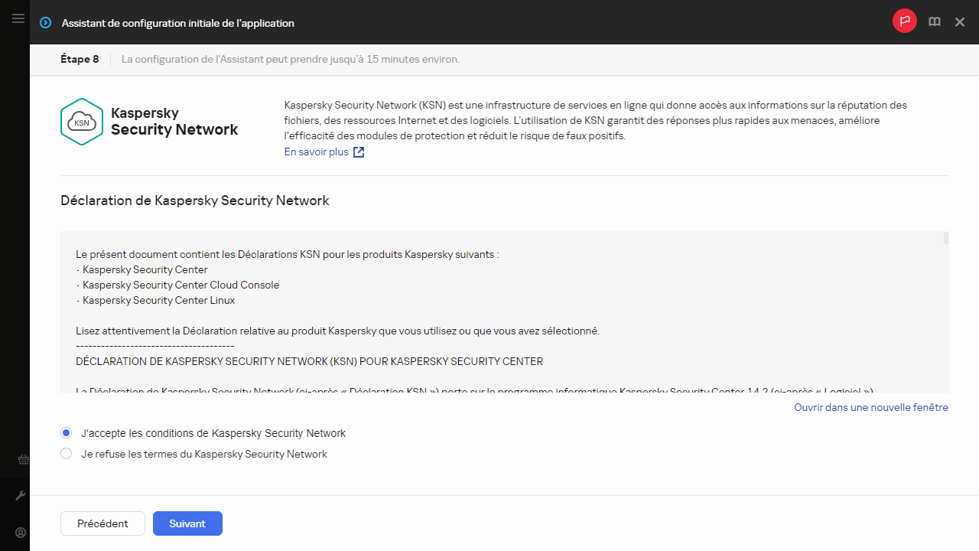Screen dimensions: 979x551
Task: Click the user account sidebar icon
Action: [x=21, y=533]
